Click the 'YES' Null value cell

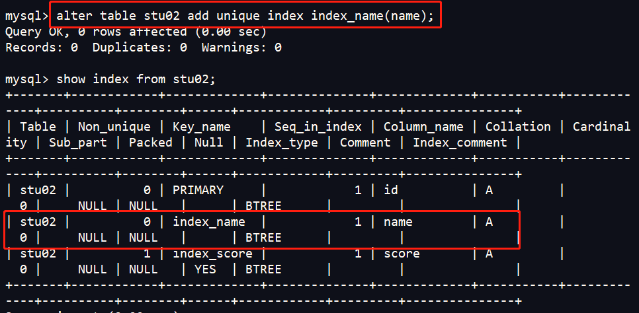(x=205, y=269)
